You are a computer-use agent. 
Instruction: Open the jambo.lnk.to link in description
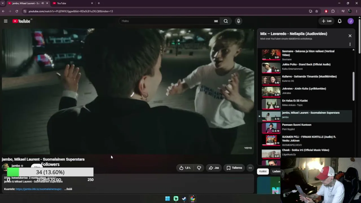(39, 189)
